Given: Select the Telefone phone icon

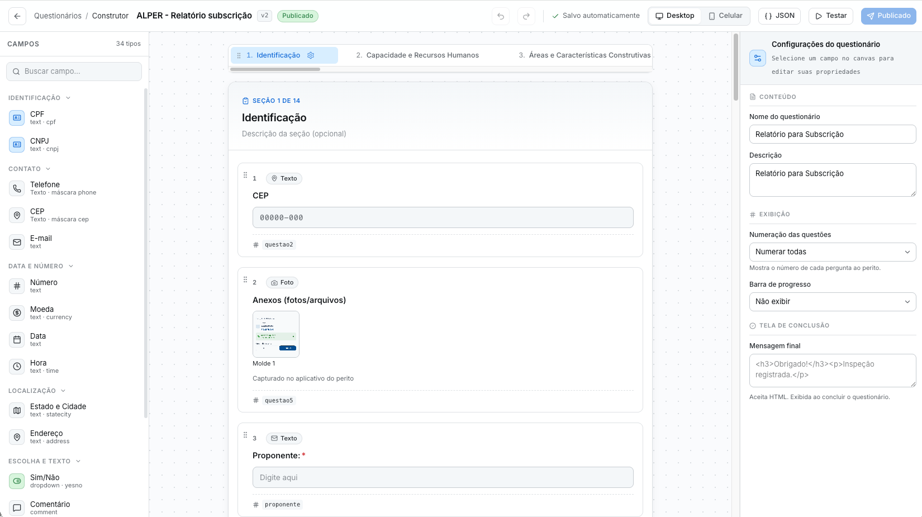Looking at the screenshot, I should coord(17,188).
